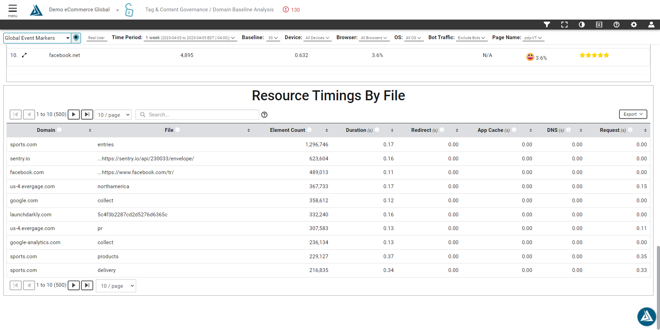The height and width of the screenshot is (330, 660).
Task: Click the 'products' file cell
Action: coord(108,257)
